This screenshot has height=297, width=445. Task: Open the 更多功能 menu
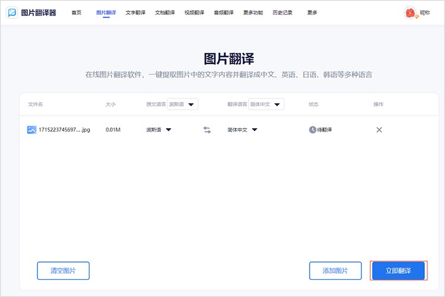coord(253,12)
